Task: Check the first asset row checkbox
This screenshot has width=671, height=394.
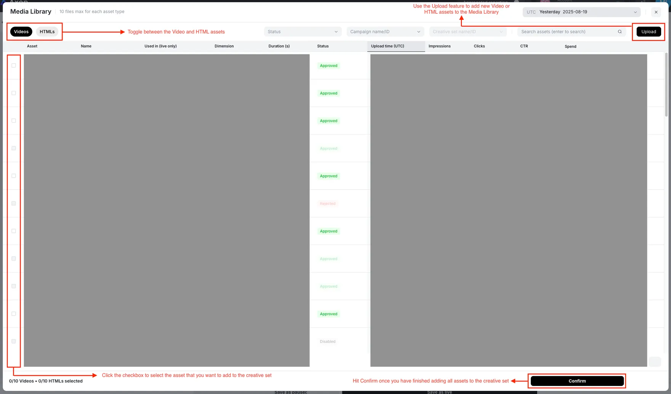Action: (14, 65)
